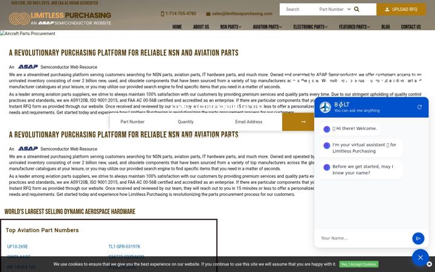Click the Limitless Purchasing logo
This screenshot has width=435, height=272.
[60, 18]
